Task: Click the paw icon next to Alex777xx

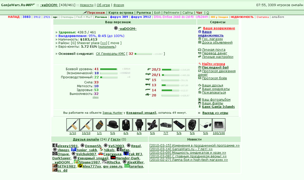Action: pos(80,166)
